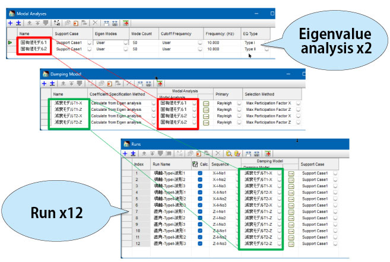The width and height of the screenshot is (390, 262).
Task: Click the second column-width icon in Damping Model toolbar
Action: tap(148, 84)
